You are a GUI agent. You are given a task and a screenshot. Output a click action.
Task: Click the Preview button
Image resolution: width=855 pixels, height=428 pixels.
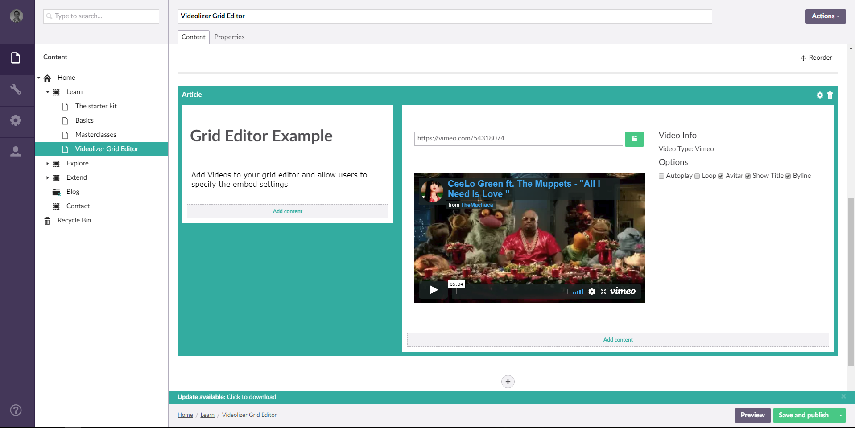tap(752, 415)
